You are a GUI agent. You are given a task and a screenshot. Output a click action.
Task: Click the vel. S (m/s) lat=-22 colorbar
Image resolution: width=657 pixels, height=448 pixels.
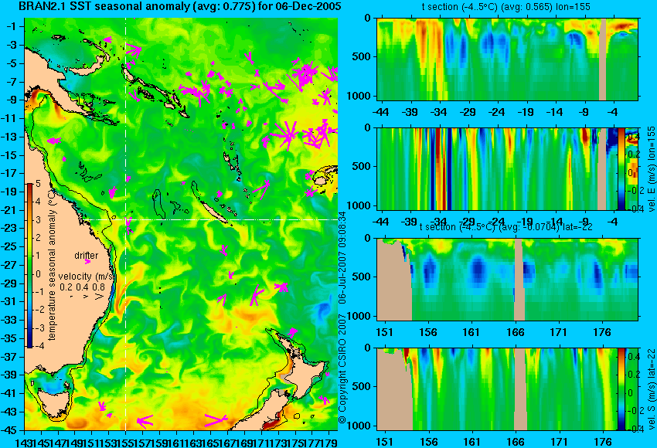[x=621, y=389]
